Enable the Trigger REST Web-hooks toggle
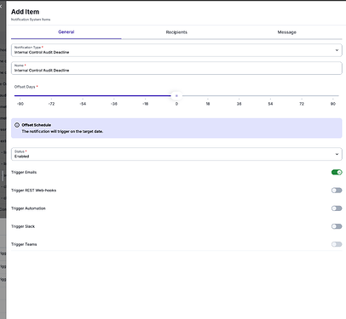 tap(337, 191)
